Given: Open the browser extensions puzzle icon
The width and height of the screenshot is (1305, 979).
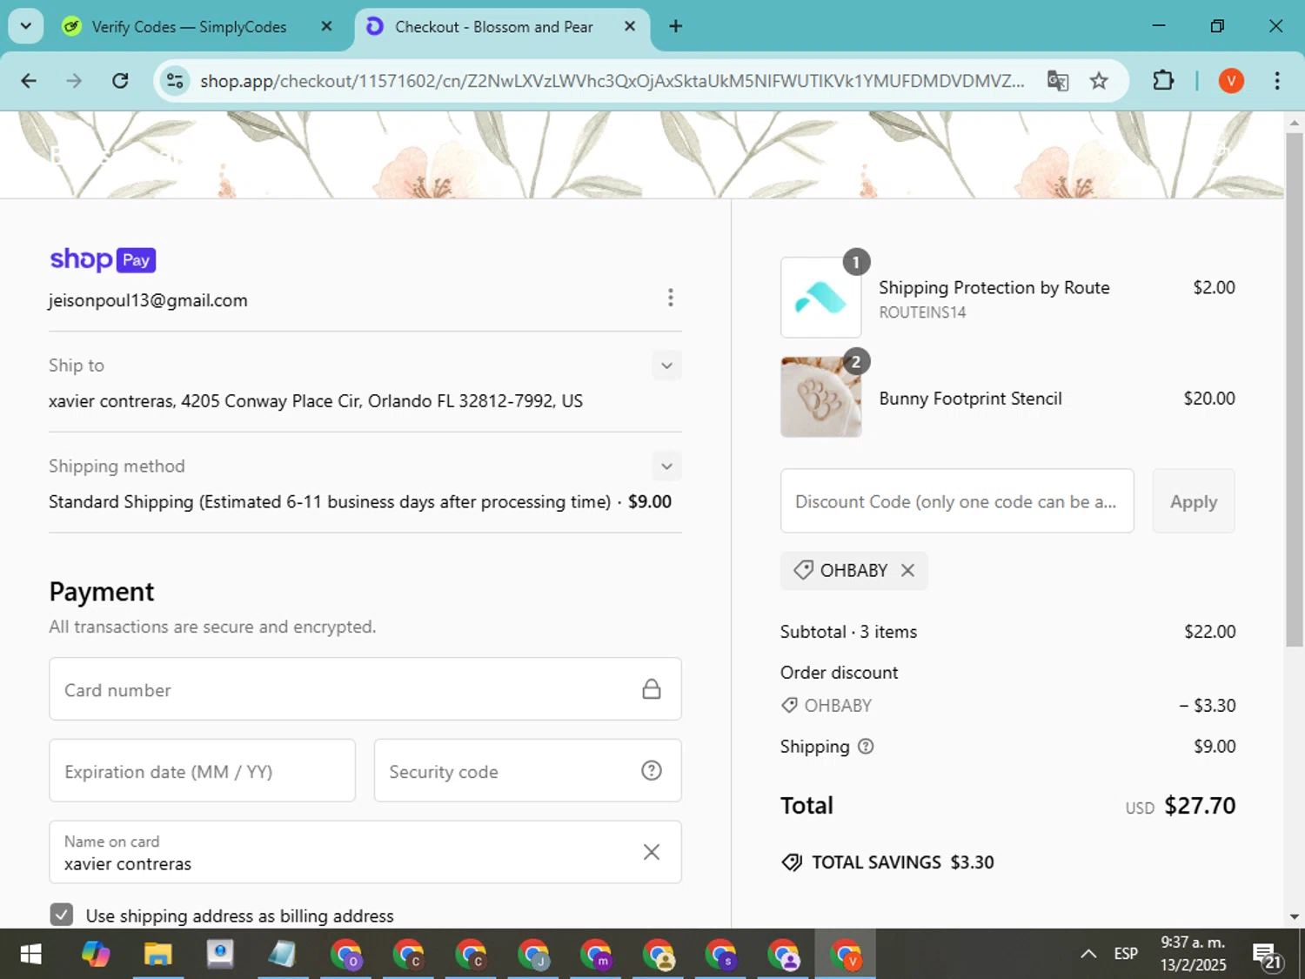Looking at the screenshot, I should tap(1163, 81).
